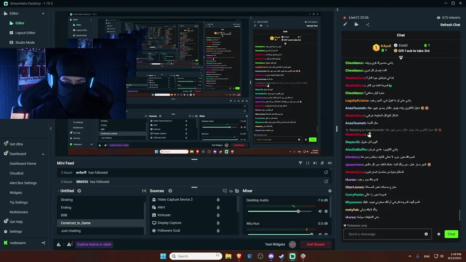Open the performance stats bar-chart icon
466x262 pixels.
59,245
